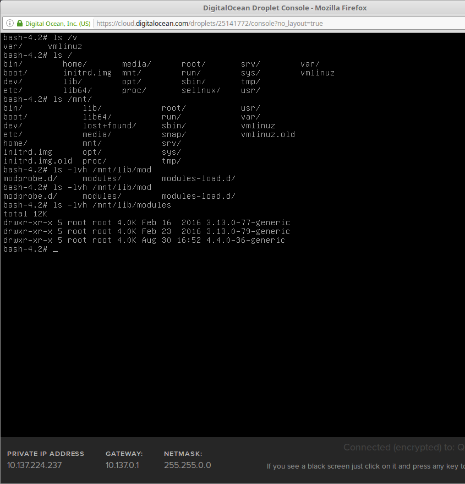Click 'Aug 30 16:52' timestamp in listing
465x484 pixels.
tap(171, 240)
